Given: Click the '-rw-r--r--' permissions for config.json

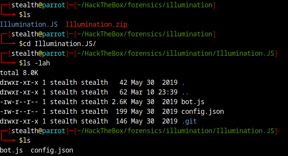Looking at the screenshot, I should tap(19, 111).
